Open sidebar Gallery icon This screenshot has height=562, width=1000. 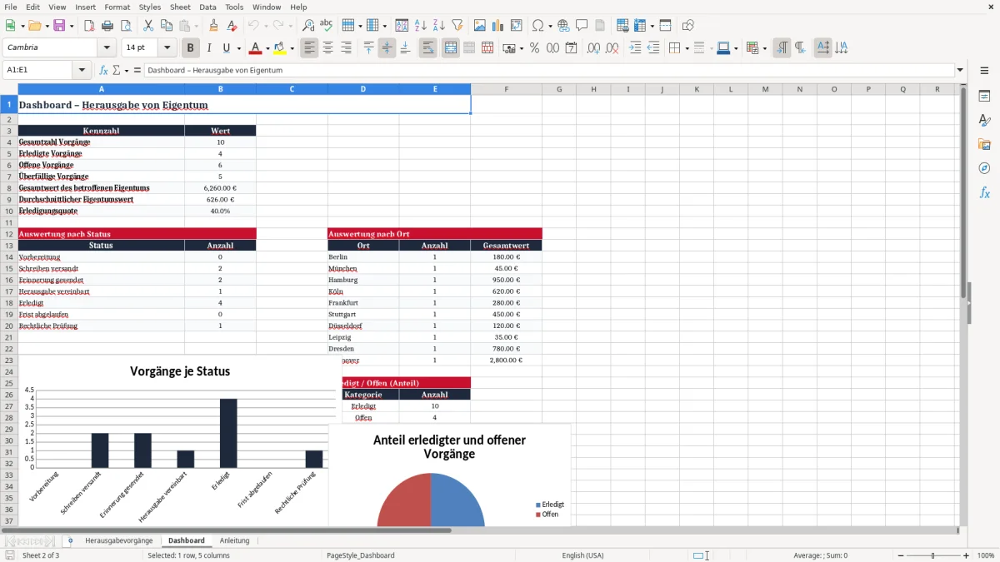[x=984, y=144]
